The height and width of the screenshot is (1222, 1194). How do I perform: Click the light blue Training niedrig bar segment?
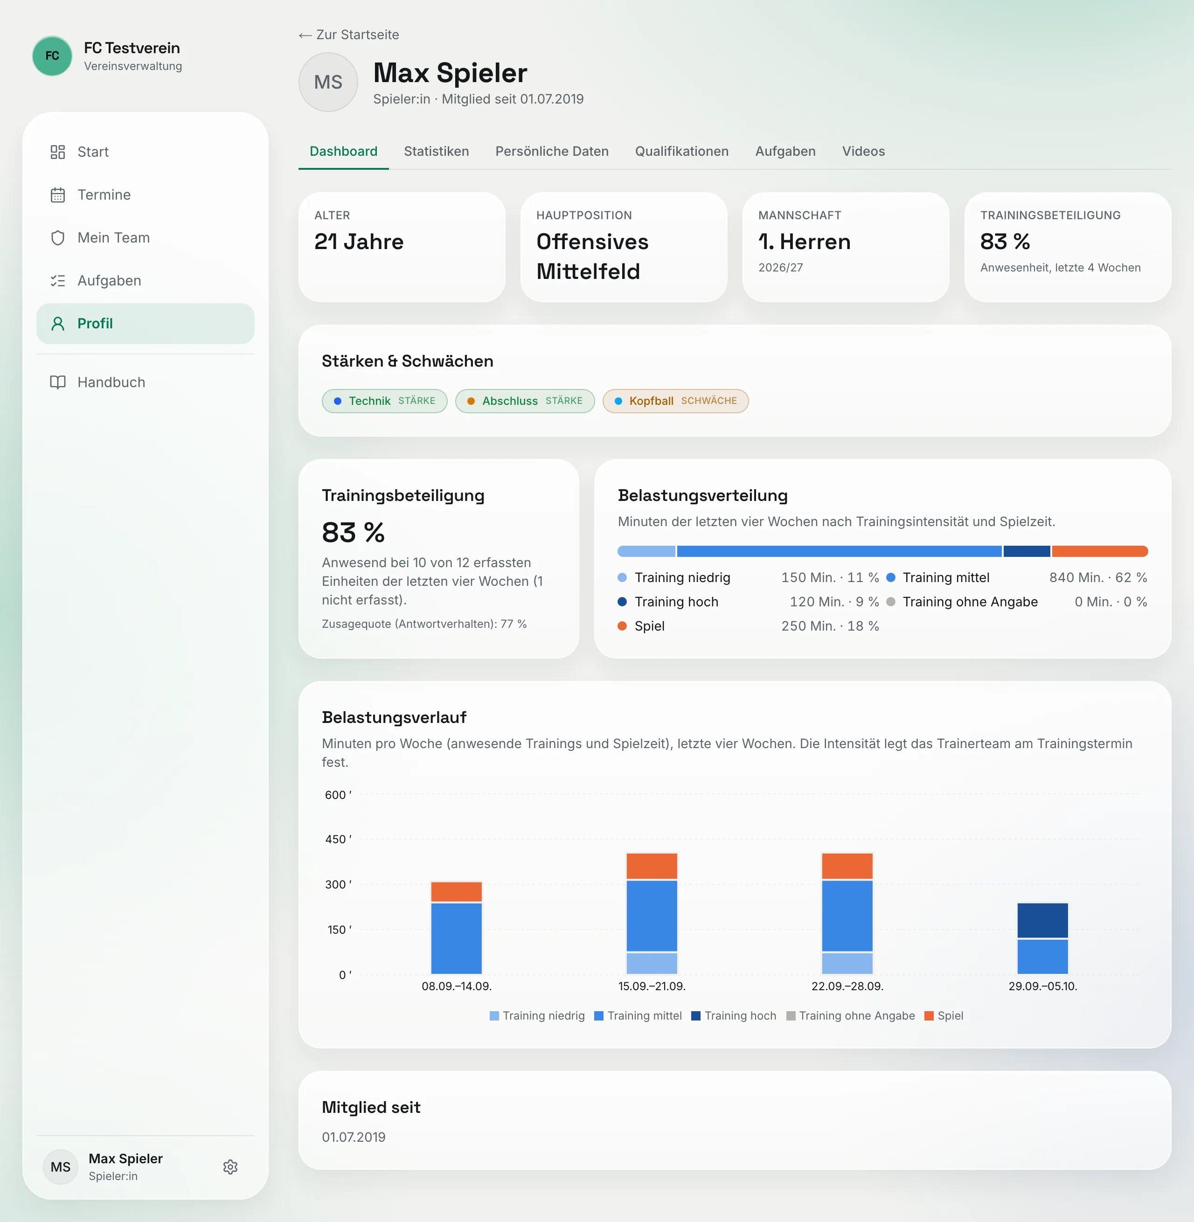coord(646,551)
